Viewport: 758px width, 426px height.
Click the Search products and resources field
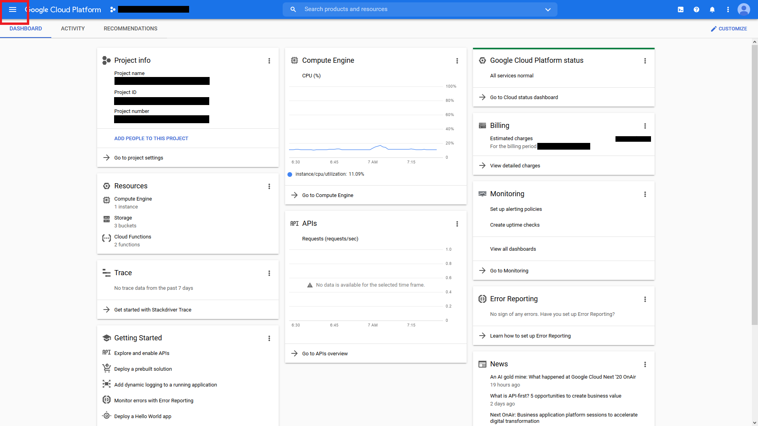[x=420, y=9]
